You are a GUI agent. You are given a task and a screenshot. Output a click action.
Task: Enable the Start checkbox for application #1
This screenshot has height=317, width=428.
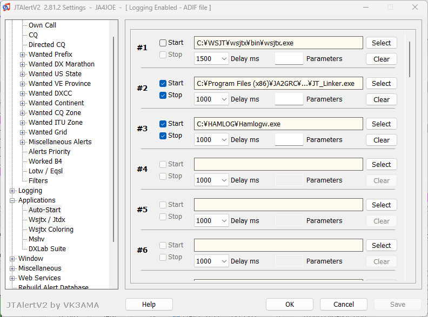click(x=163, y=43)
